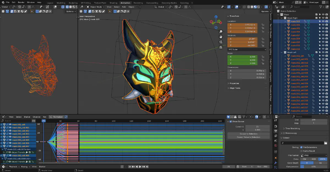
Task: Adjust the Compression slider at 15%
Action: coord(313,167)
